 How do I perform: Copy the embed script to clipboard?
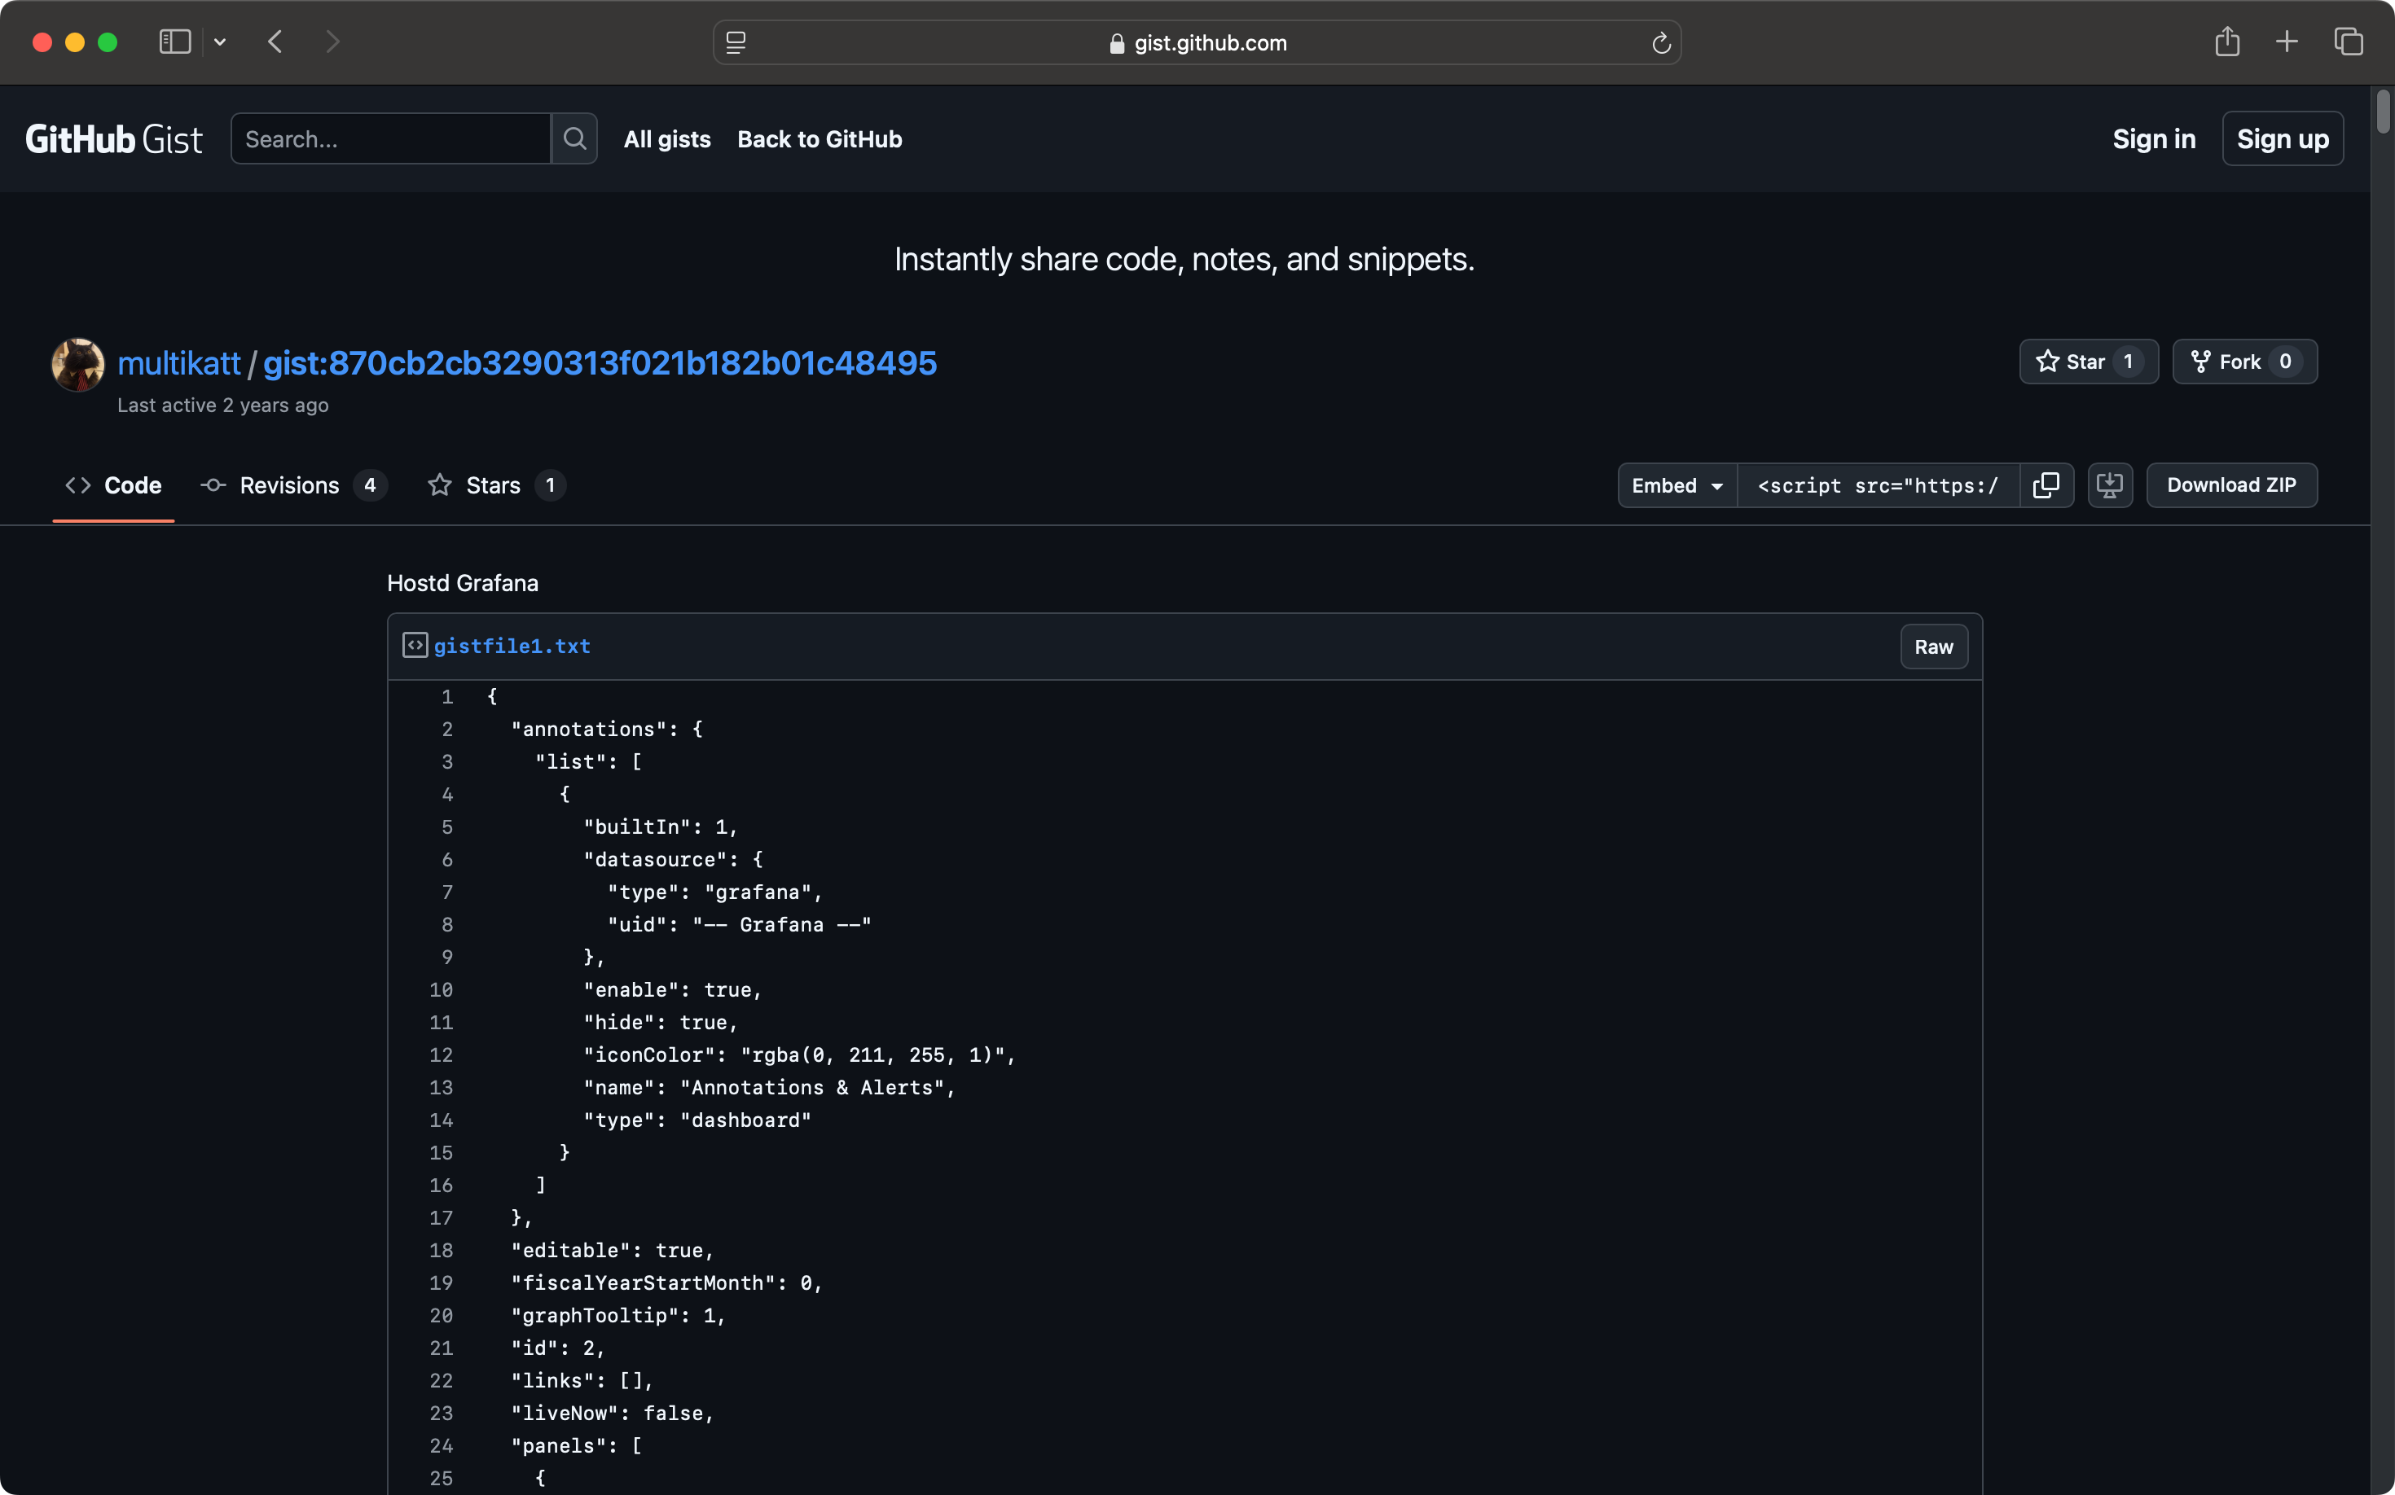click(x=2046, y=485)
